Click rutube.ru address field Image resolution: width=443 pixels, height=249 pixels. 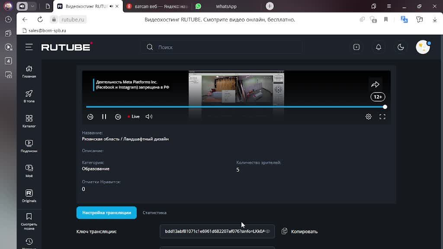tap(73, 19)
